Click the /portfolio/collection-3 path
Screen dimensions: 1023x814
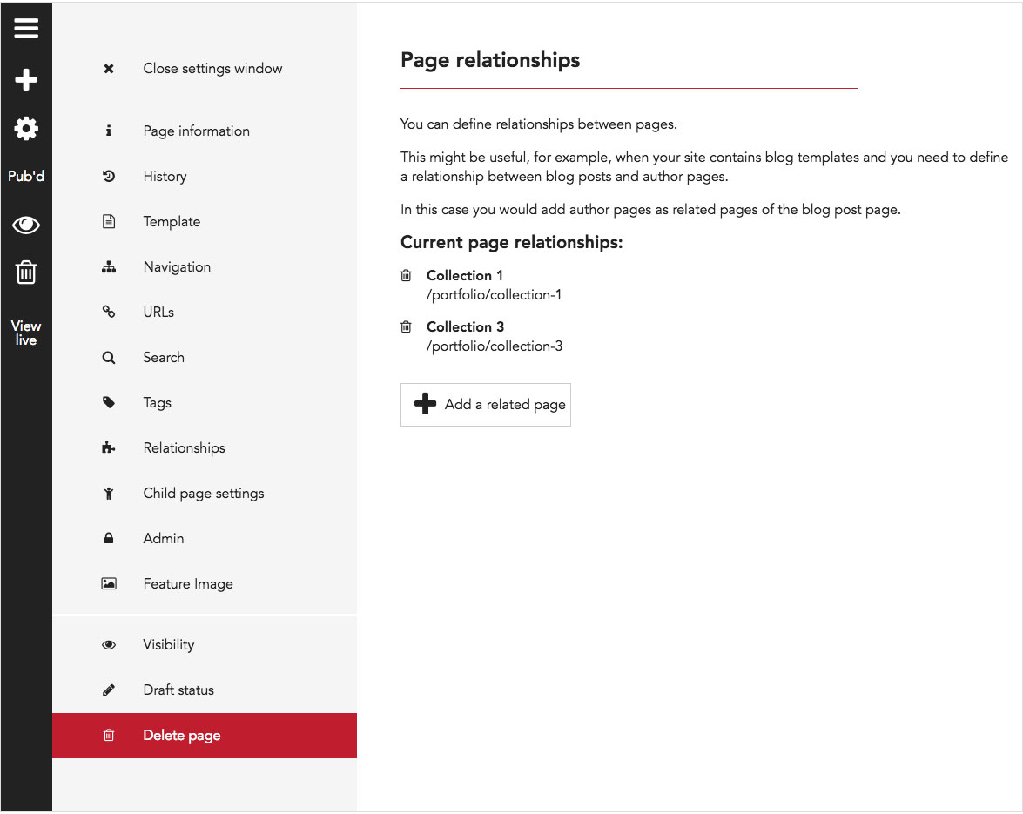pos(495,346)
